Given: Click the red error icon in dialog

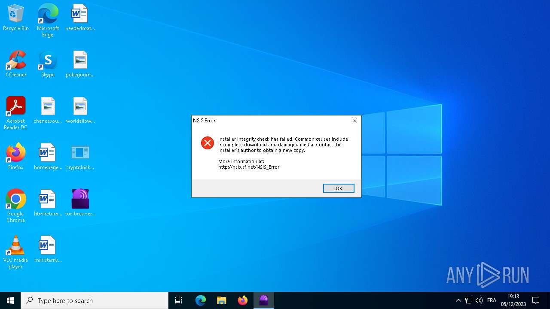Looking at the screenshot, I should tap(208, 143).
